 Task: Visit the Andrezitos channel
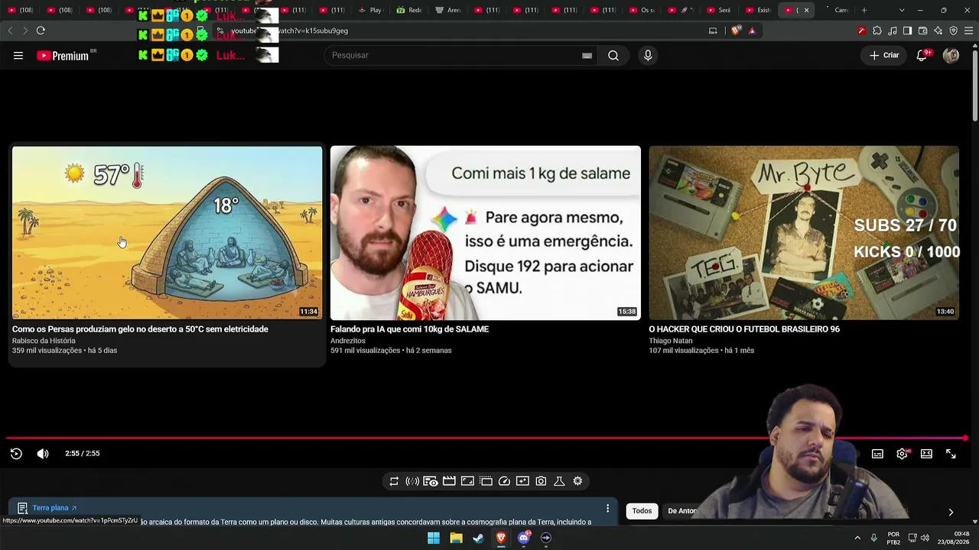(348, 341)
